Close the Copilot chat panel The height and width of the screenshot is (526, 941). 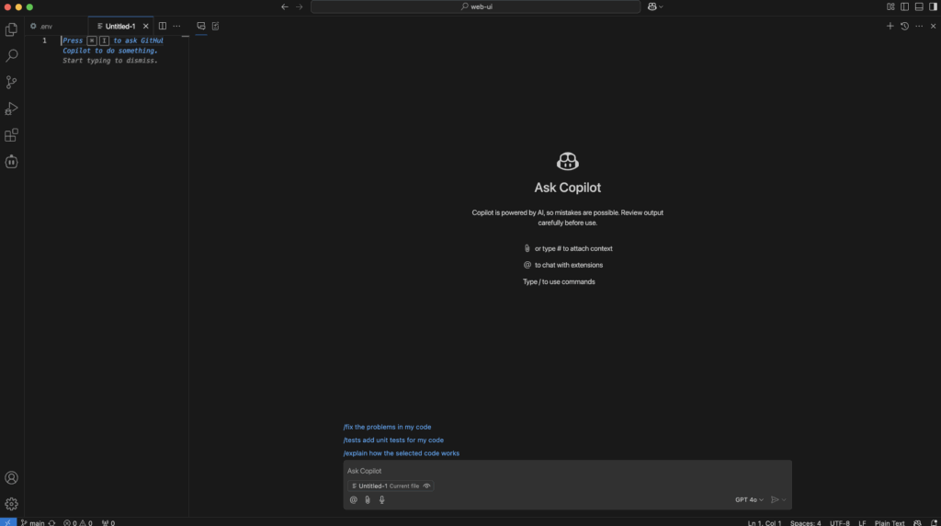tap(934, 27)
